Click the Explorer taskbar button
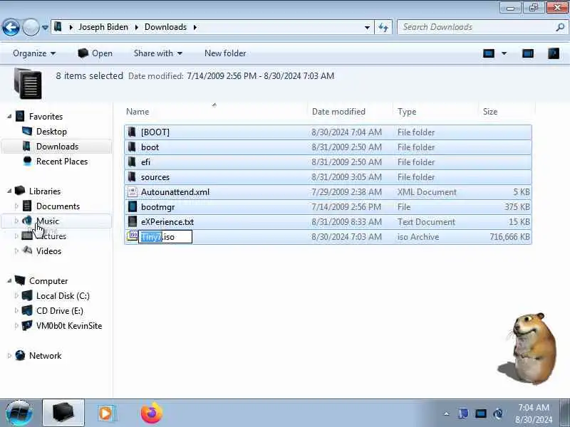This screenshot has height=427, width=570. click(x=63, y=413)
